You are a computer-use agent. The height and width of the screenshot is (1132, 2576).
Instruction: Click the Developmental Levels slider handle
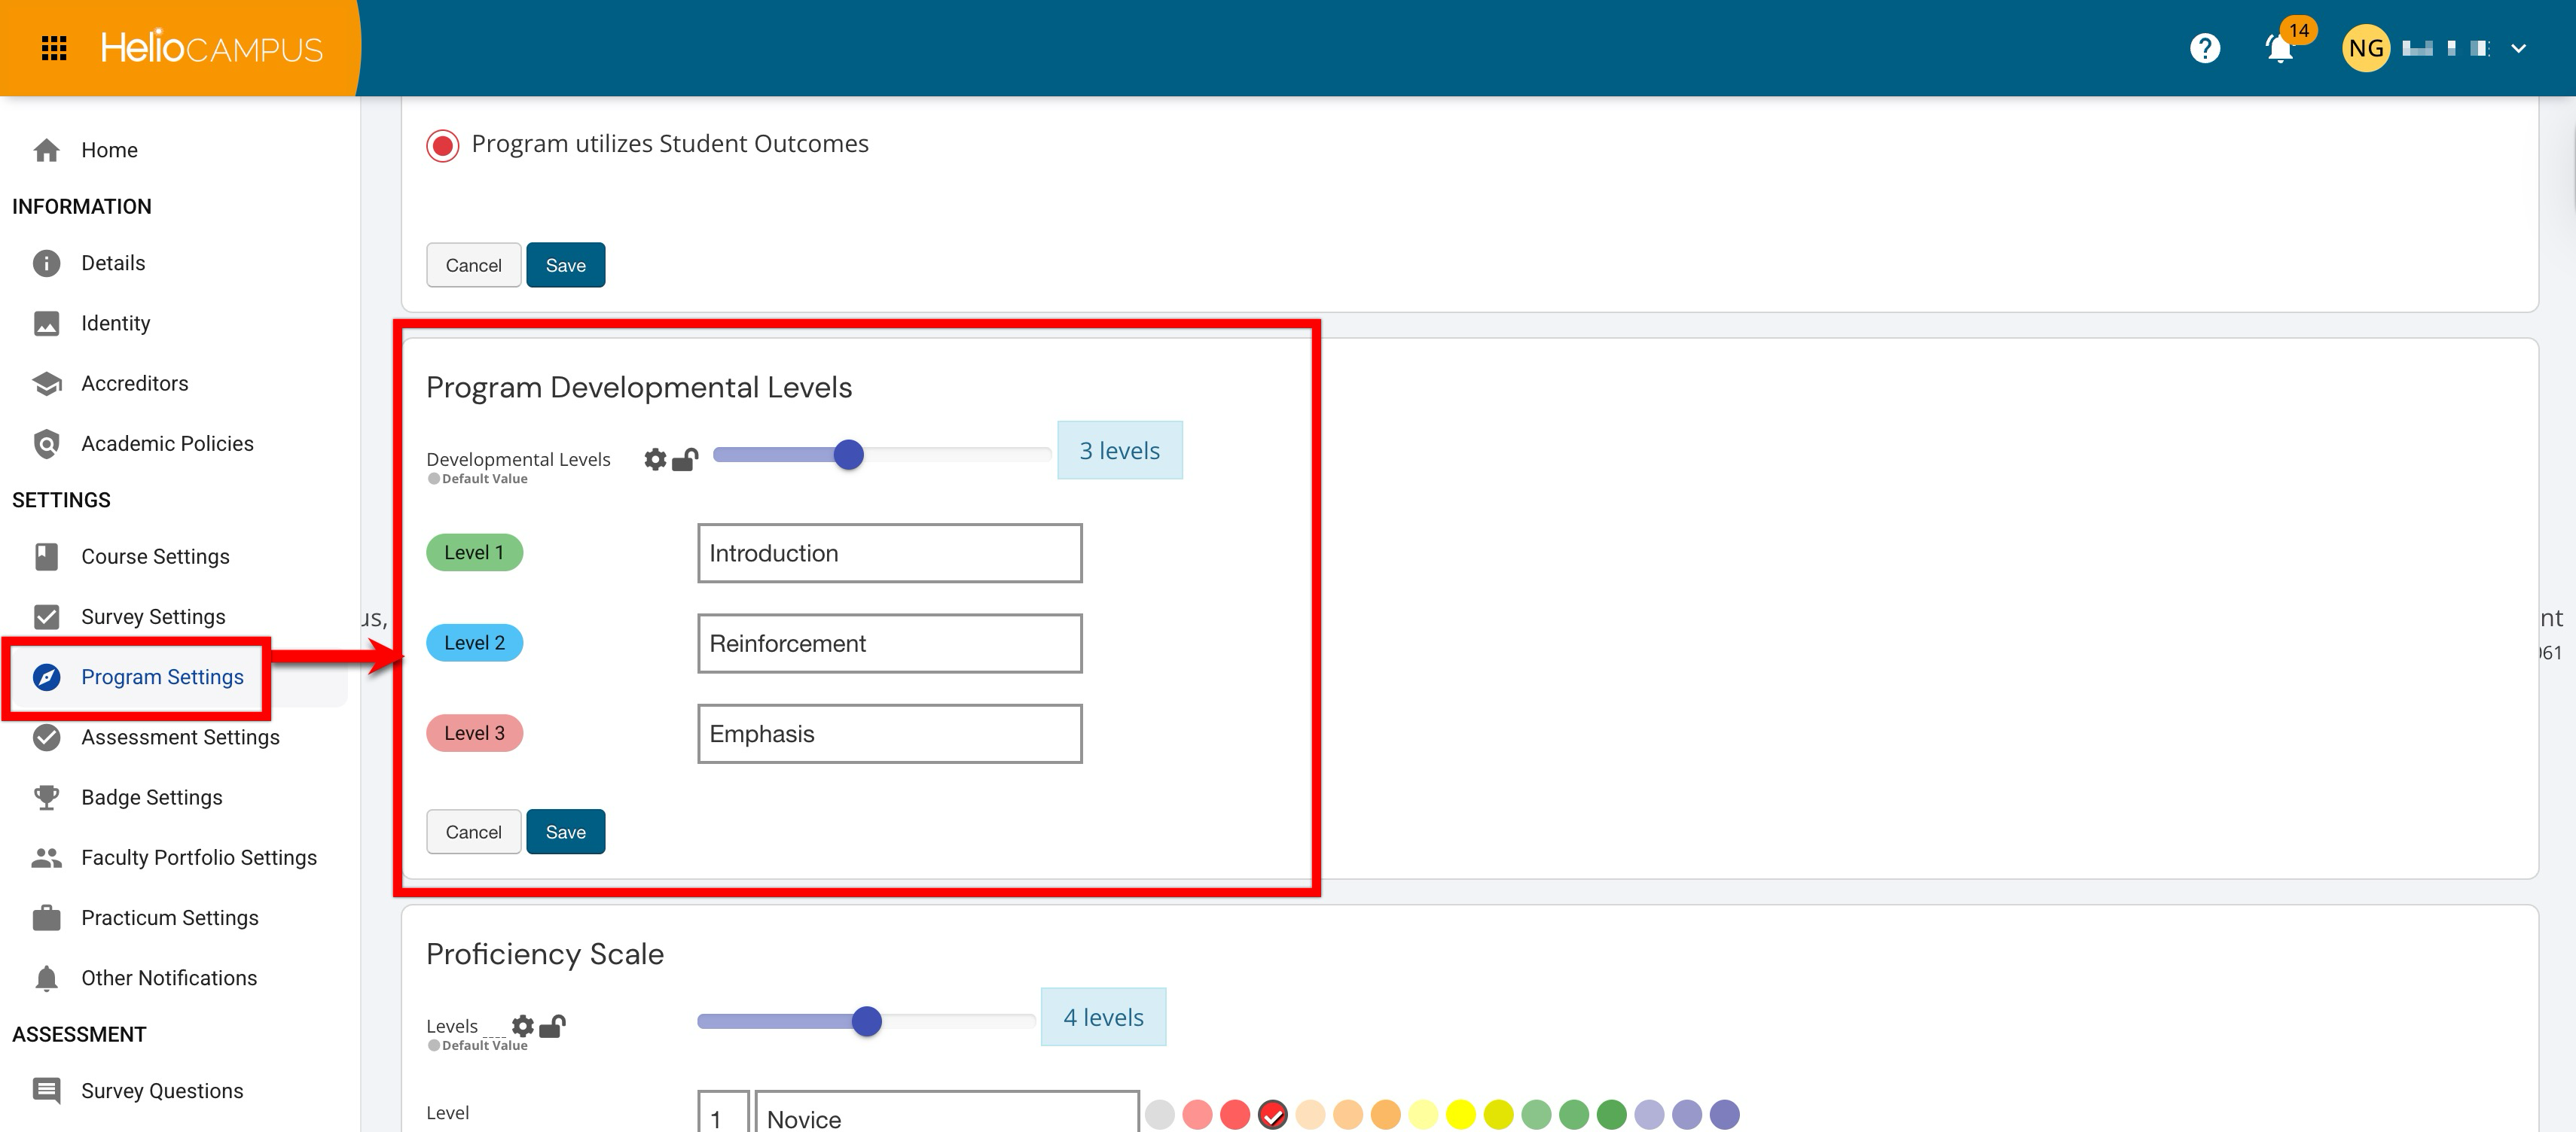848,455
